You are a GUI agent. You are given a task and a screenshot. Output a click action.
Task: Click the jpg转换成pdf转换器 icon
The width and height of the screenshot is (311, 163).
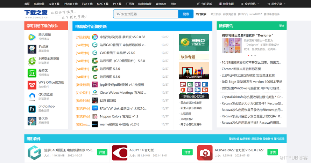(95, 85)
